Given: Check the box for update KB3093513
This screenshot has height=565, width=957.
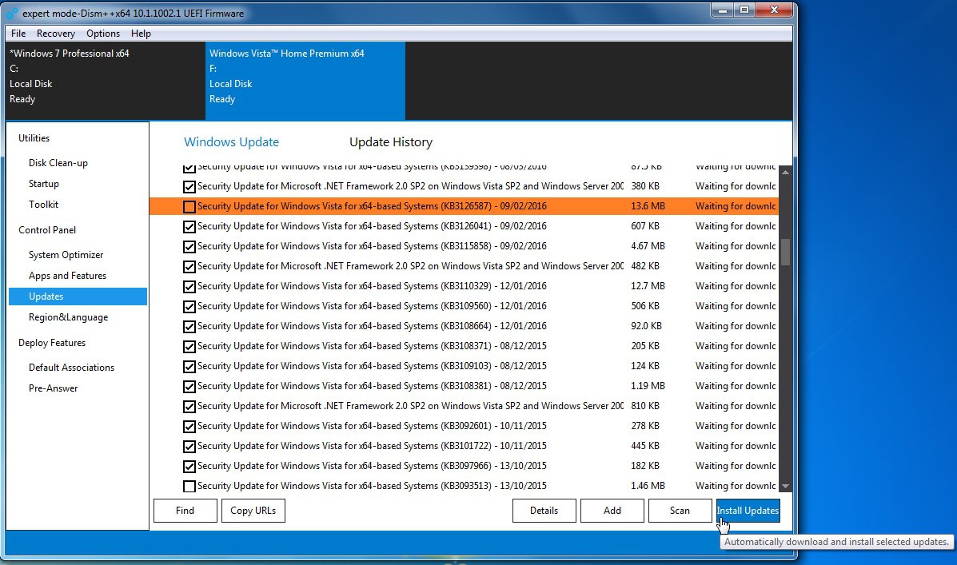Looking at the screenshot, I should [x=189, y=487].
